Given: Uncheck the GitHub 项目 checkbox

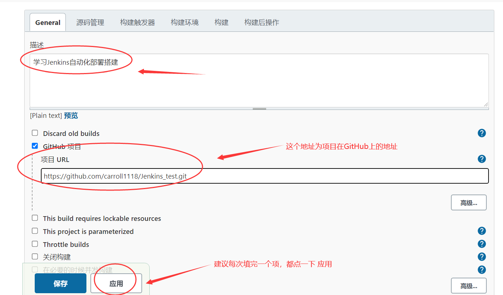Looking at the screenshot, I should click(35, 146).
